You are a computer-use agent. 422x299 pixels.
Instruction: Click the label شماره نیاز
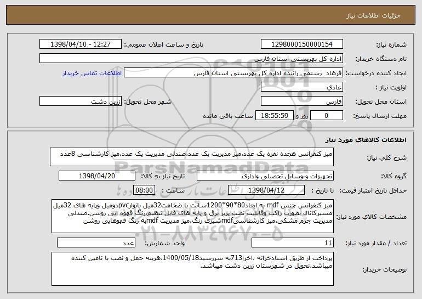click(x=391, y=44)
